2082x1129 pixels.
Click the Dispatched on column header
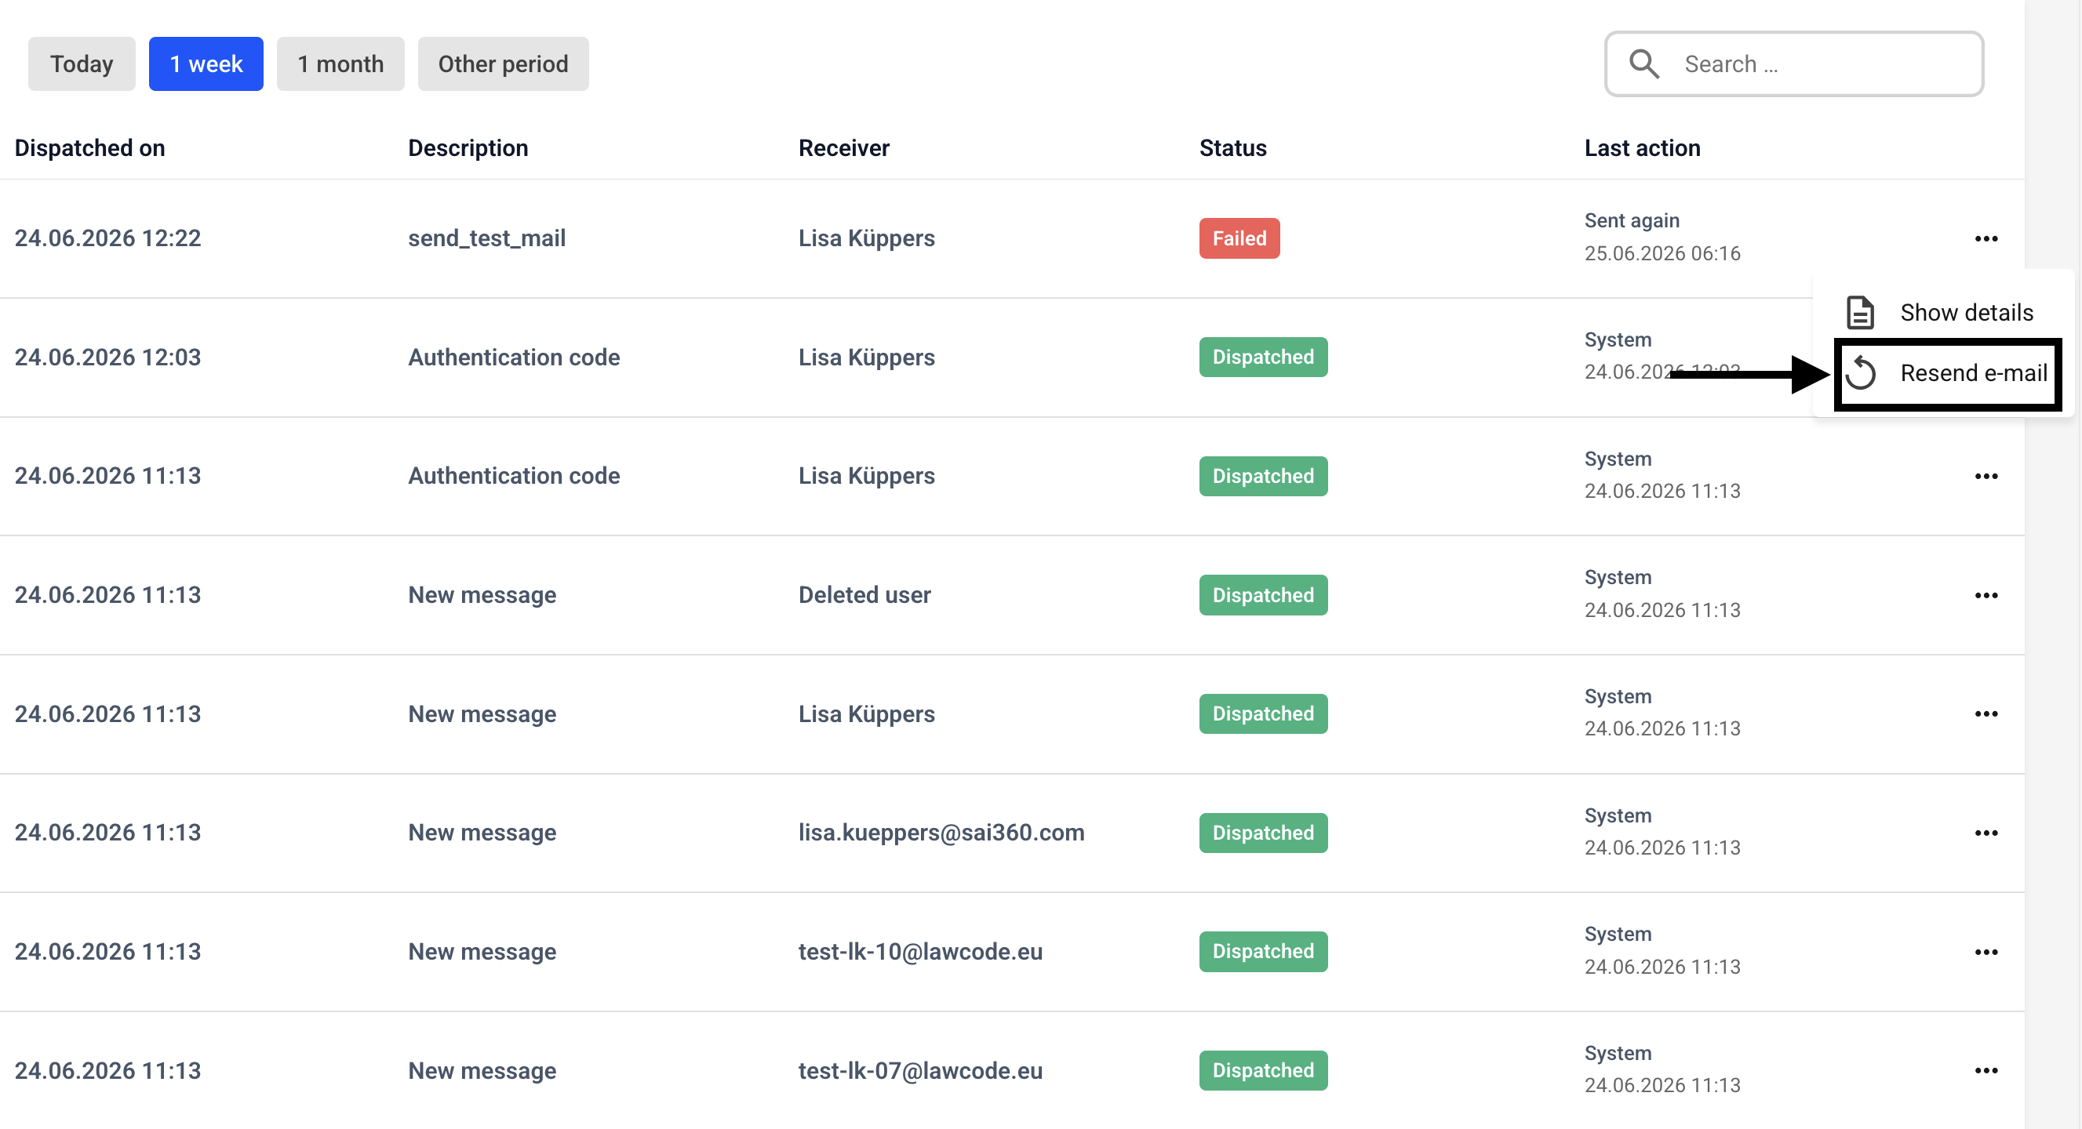pos(89,147)
